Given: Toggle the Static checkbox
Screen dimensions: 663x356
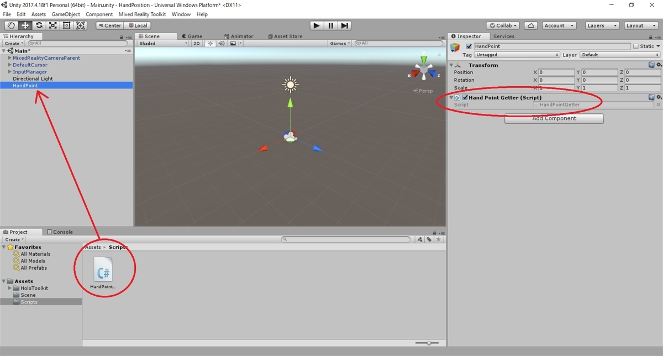Looking at the screenshot, I should click(x=636, y=46).
